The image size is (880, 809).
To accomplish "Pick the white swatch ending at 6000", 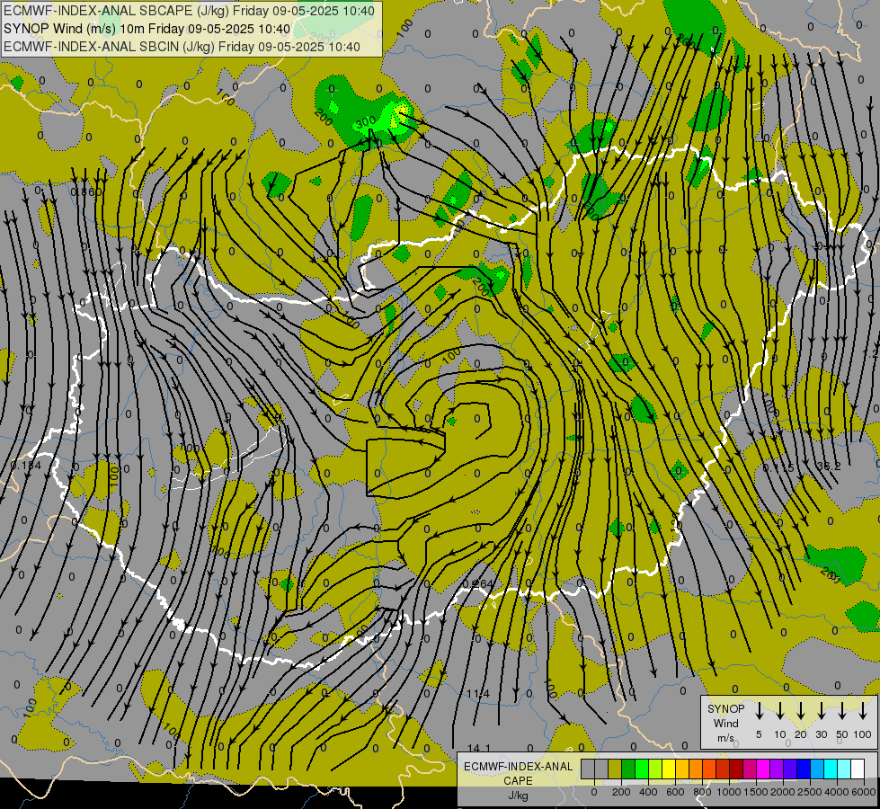I will click(857, 769).
